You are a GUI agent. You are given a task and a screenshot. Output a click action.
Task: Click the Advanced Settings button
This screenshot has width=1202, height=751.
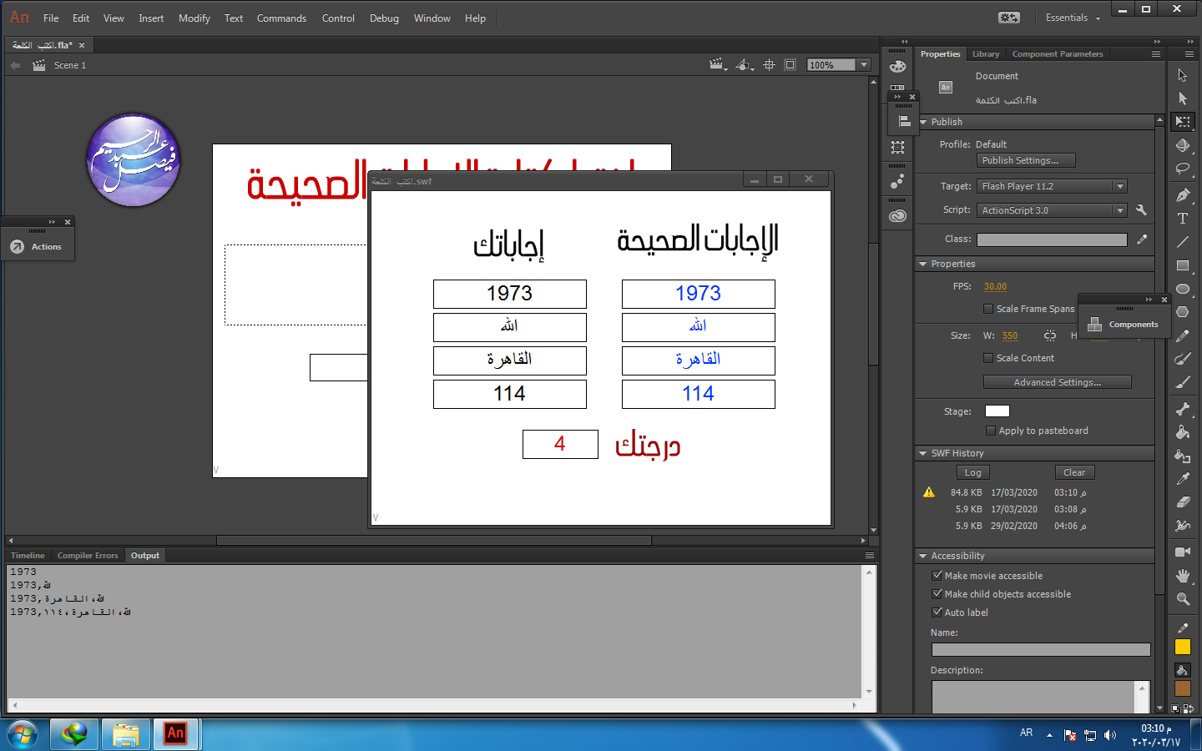click(1058, 382)
